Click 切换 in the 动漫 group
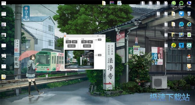 click(69, 42)
